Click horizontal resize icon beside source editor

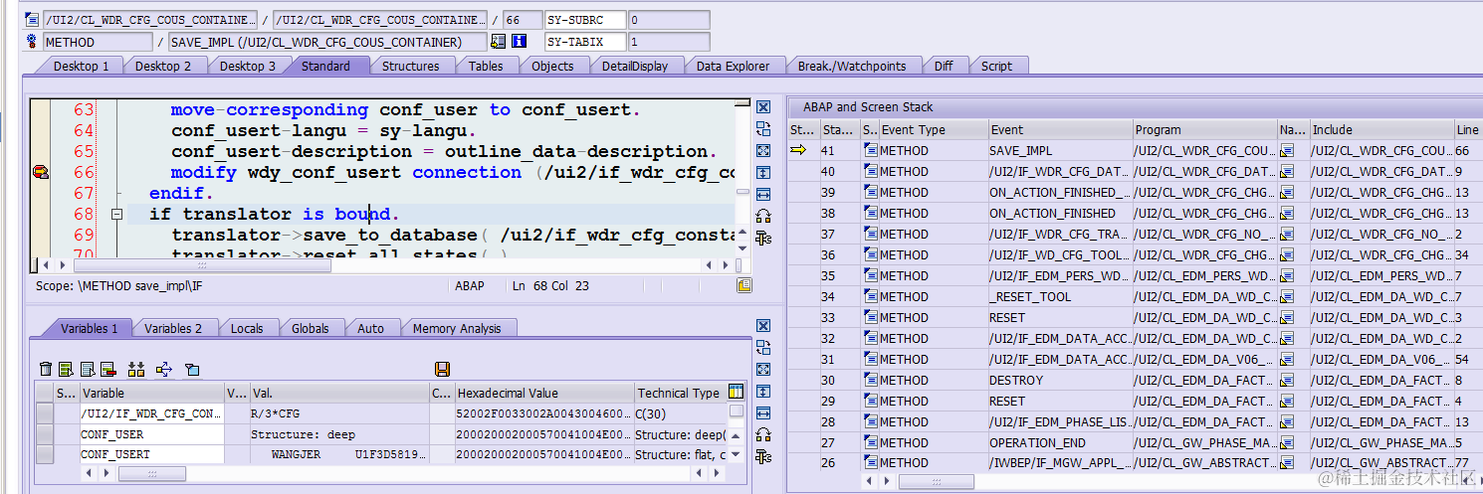[763, 194]
